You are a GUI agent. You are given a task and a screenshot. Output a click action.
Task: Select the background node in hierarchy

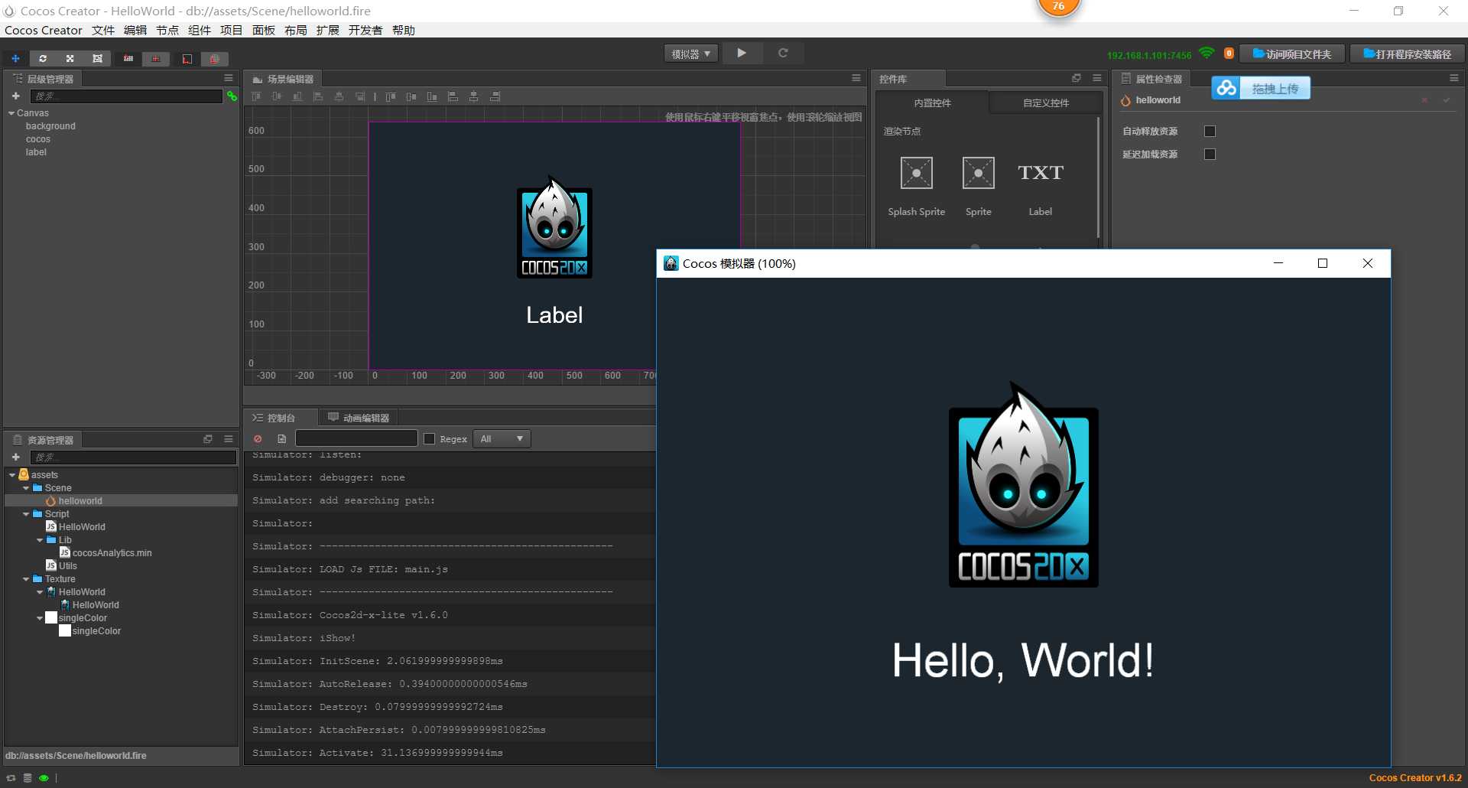[x=50, y=126]
